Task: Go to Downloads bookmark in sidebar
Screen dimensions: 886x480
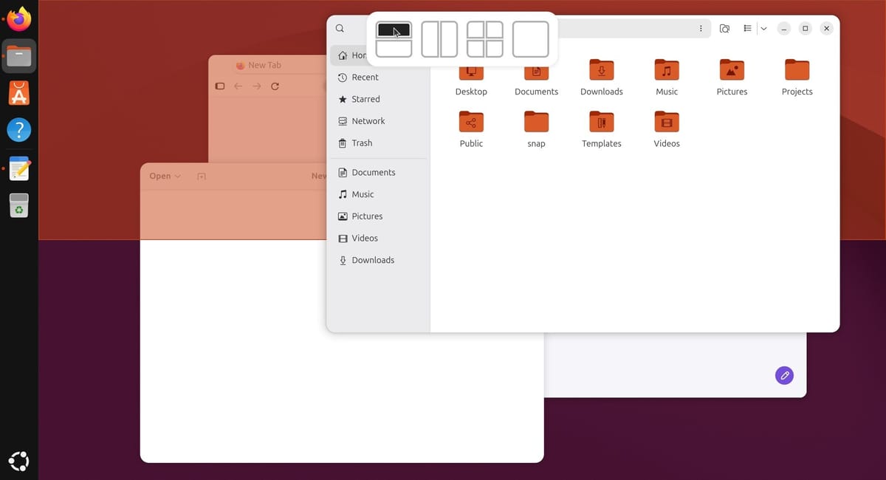Action: click(x=378, y=260)
